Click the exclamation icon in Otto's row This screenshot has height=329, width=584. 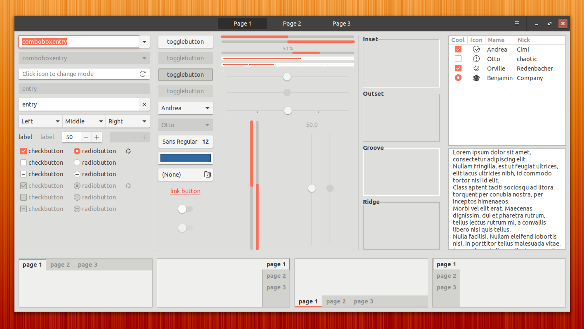click(x=476, y=59)
